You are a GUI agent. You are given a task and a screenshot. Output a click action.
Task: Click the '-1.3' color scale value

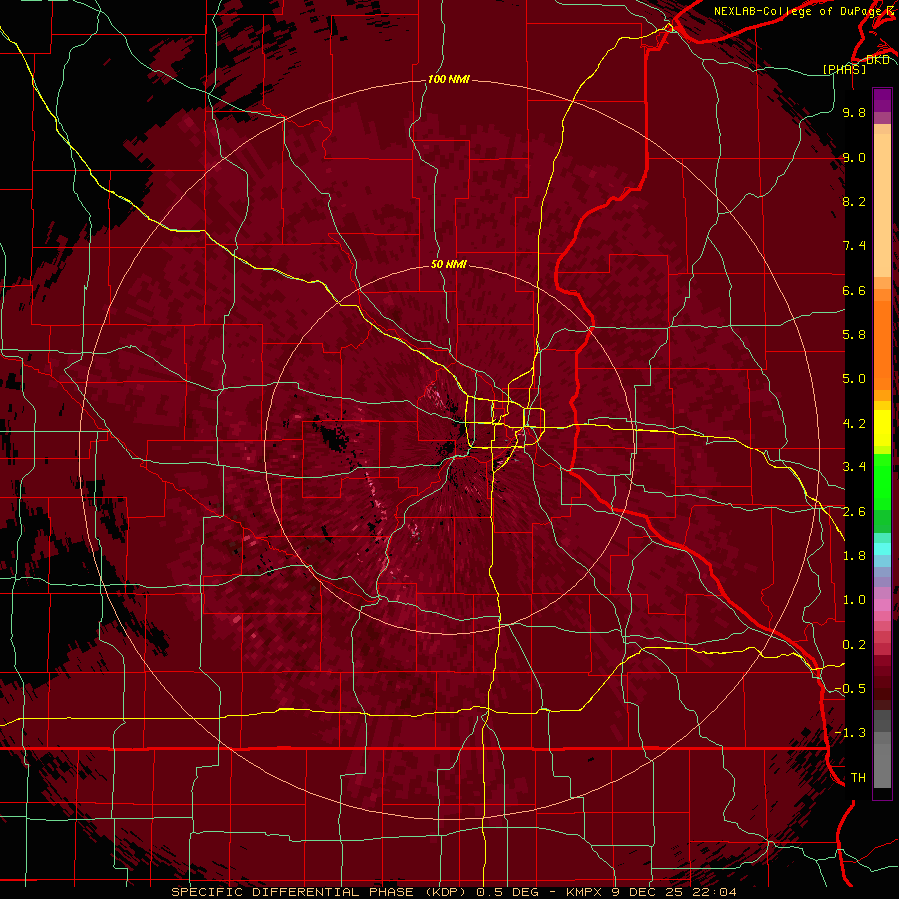tap(850, 733)
